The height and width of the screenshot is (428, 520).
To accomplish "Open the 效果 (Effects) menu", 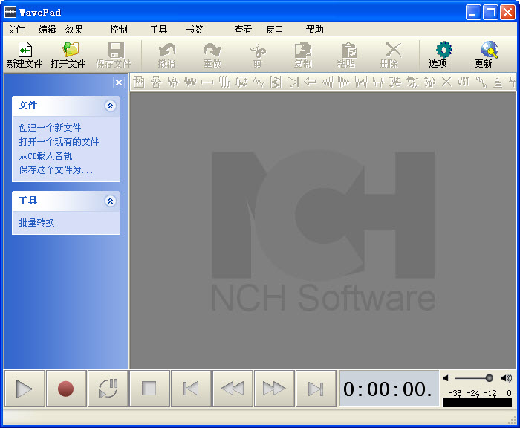I will point(74,30).
